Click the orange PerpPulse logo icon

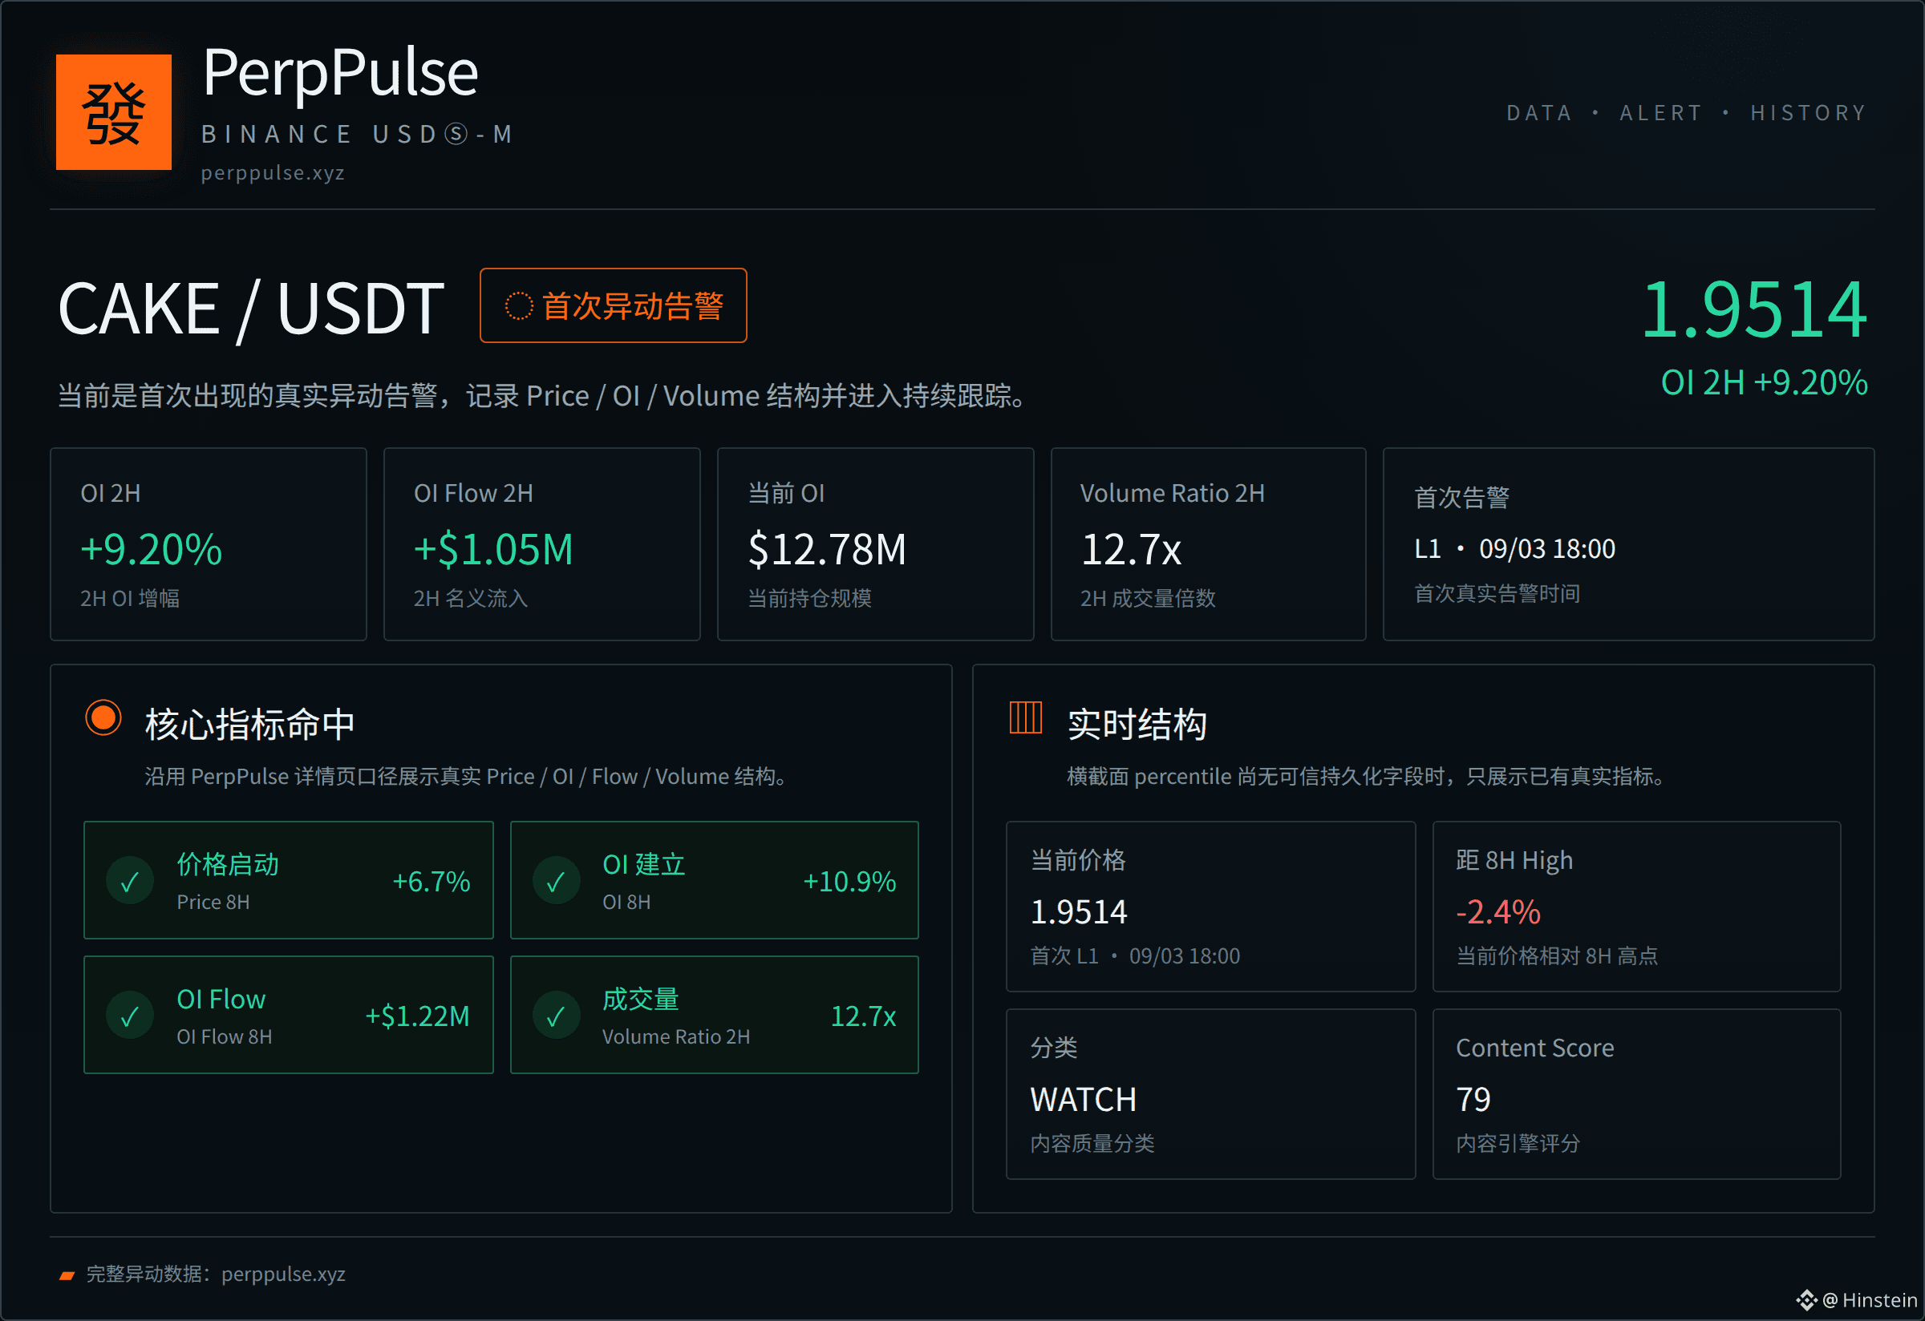(113, 111)
